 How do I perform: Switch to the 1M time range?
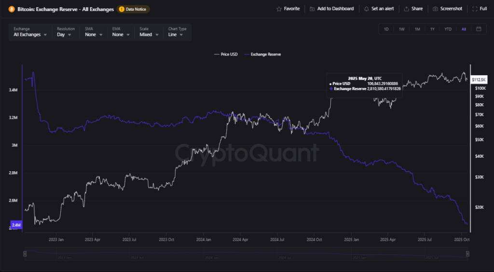coord(417,29)
